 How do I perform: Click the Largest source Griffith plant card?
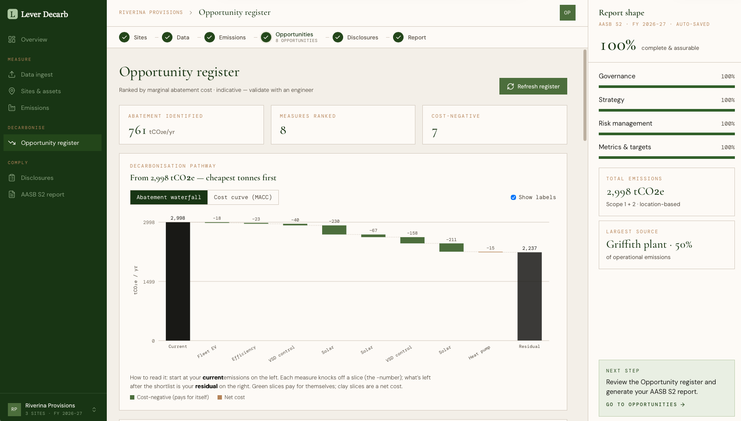(667, 245)
